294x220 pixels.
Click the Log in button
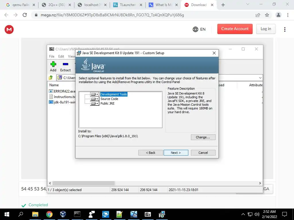(266, 29)
